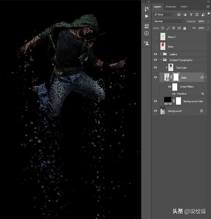Show the Base 2 layer
The height and width of the screenshot is (219, 211).
(155, 37)
